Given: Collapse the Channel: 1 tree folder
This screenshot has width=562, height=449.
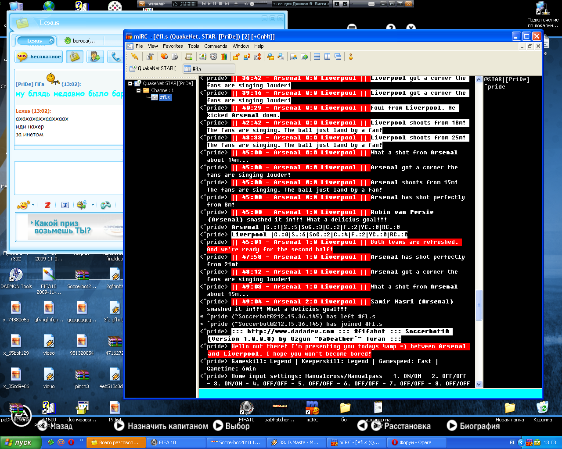Looking at the screenshot, I should click(138, 90).
